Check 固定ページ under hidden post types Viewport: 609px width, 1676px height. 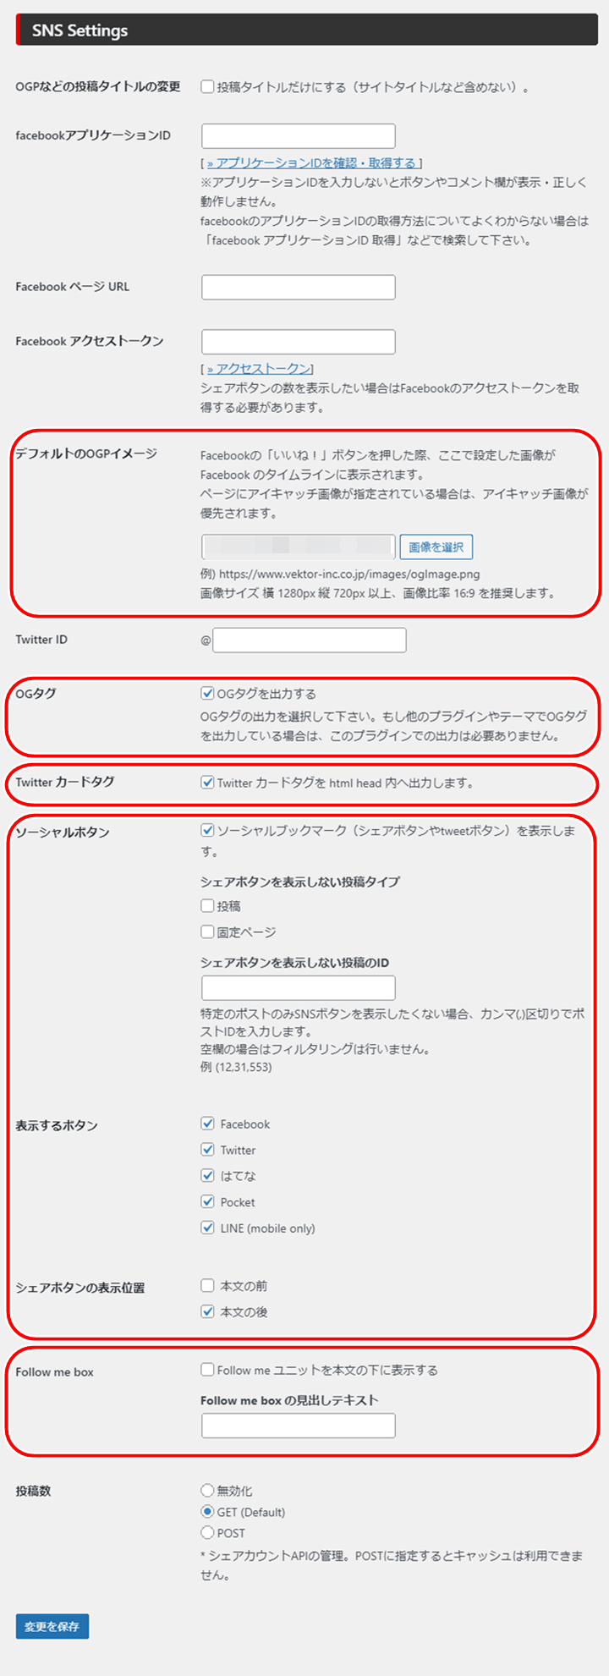tap(207, 932)
